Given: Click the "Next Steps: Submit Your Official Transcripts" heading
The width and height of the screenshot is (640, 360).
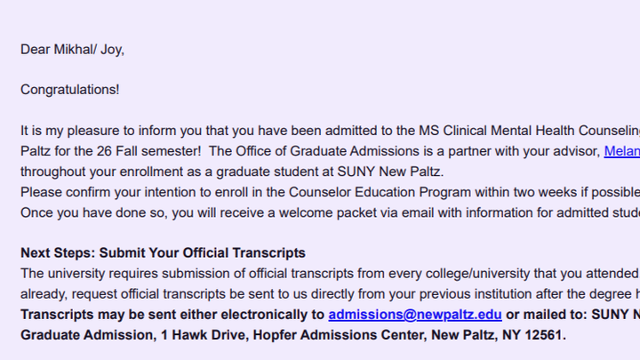Looking at the screenshot, I should click(163, 253).
